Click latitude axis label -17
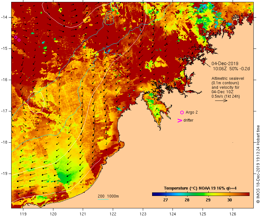This screenshot has height=217, width=262. tap(4, 111)
